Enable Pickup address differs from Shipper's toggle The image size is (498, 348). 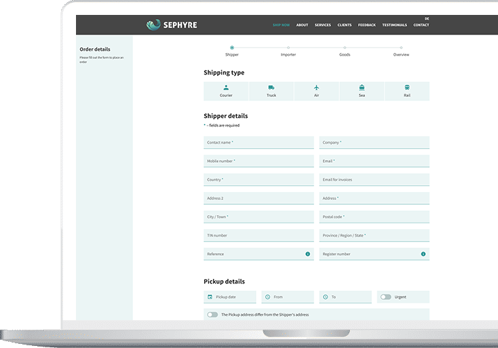point(213,315)
